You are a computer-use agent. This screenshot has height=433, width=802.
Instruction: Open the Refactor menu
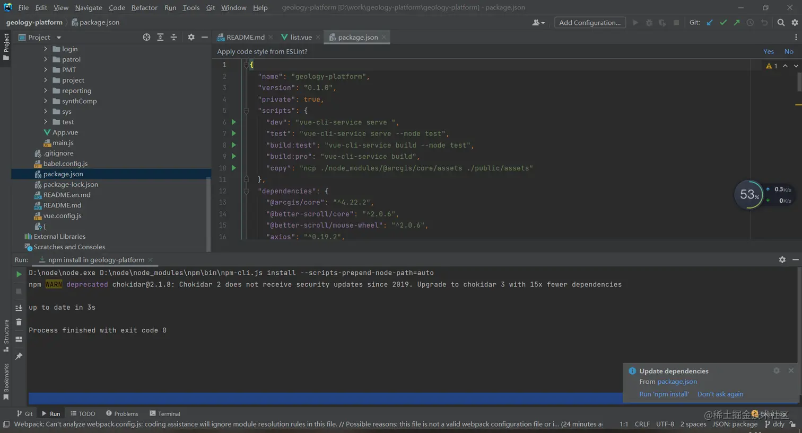(144, 7)
